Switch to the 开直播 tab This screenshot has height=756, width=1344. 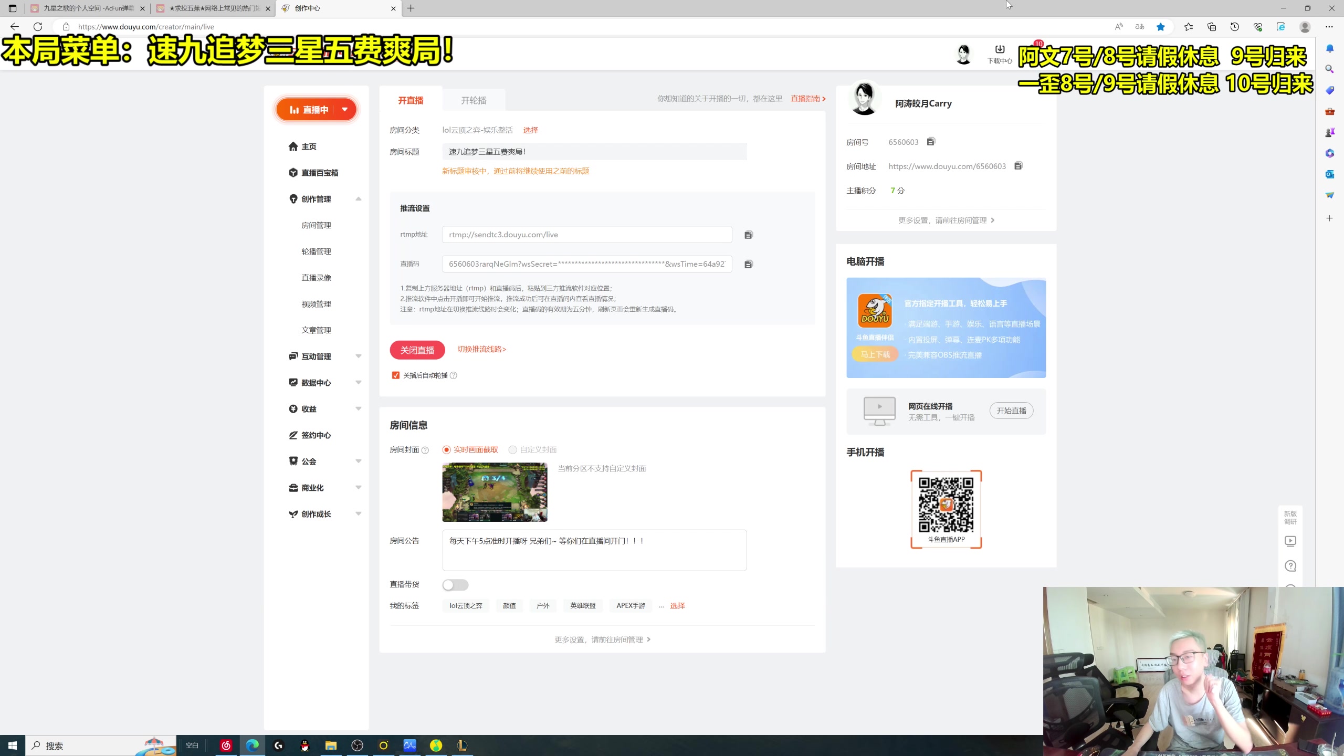click(x=411, y=100)
